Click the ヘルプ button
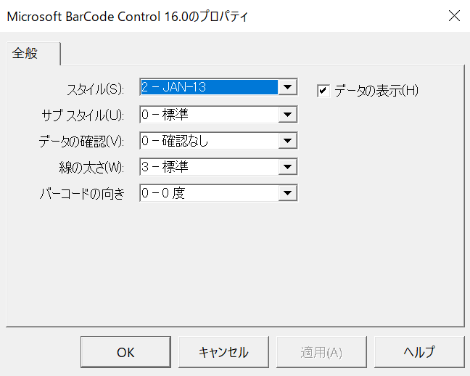 pos(419,352)
